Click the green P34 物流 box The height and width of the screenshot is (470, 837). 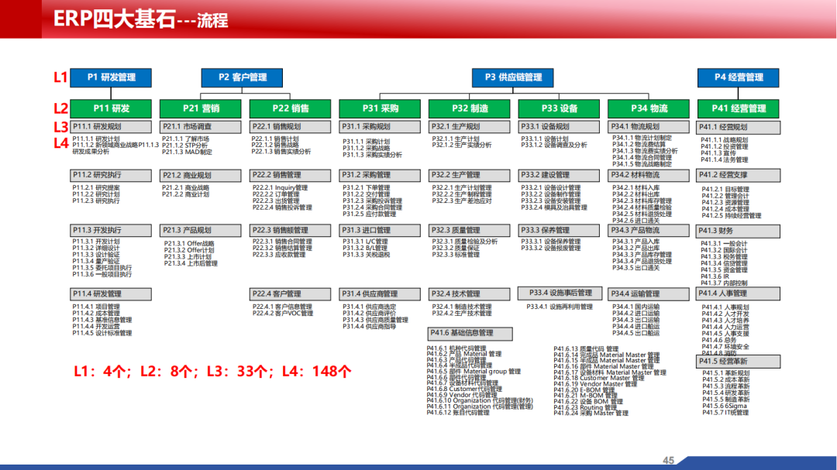649,108
